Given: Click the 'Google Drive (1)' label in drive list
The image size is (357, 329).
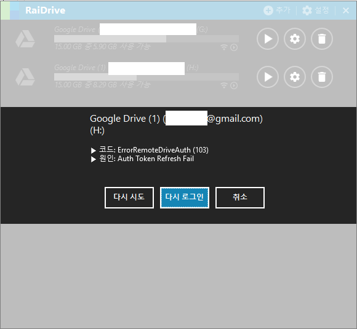Looking at the screenshot, I should [80, 68].
